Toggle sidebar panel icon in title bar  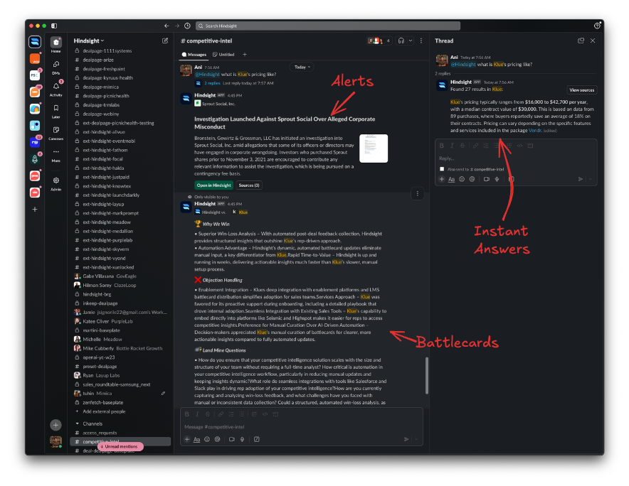point(54,26)
